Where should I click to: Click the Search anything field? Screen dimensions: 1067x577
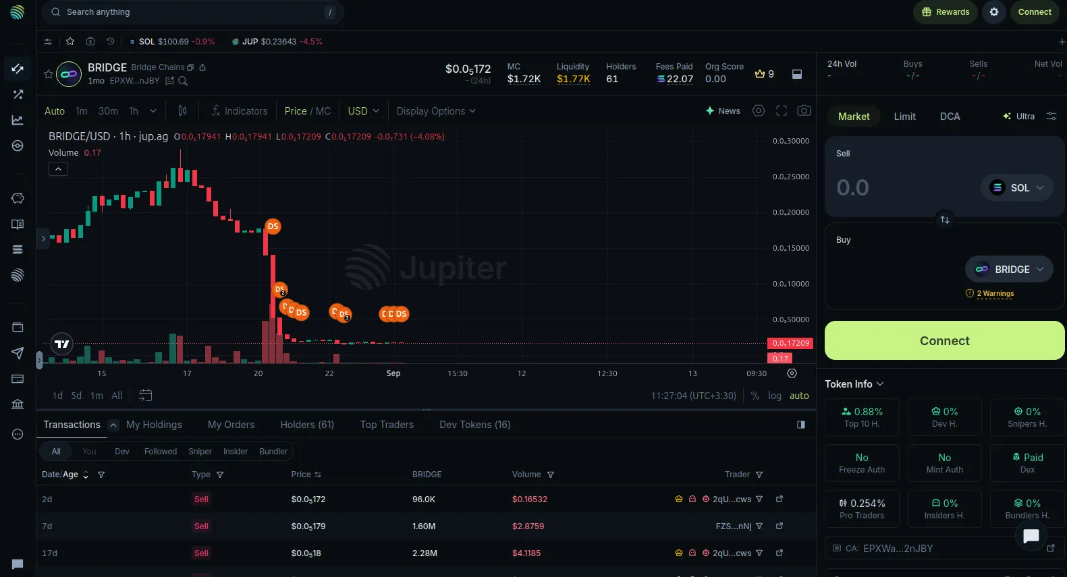(x=193, y=12)
